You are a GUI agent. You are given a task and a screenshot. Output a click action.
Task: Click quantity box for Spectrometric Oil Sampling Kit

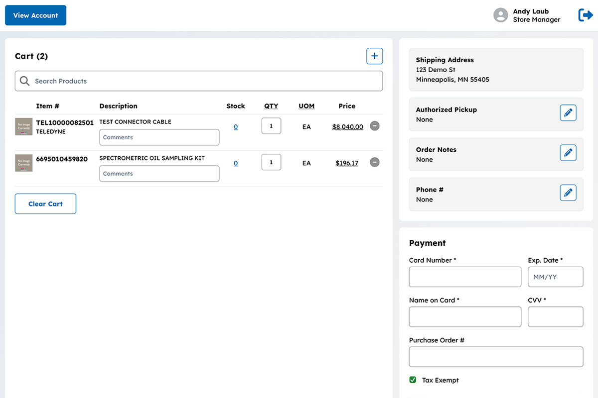(x=271, y=162)
